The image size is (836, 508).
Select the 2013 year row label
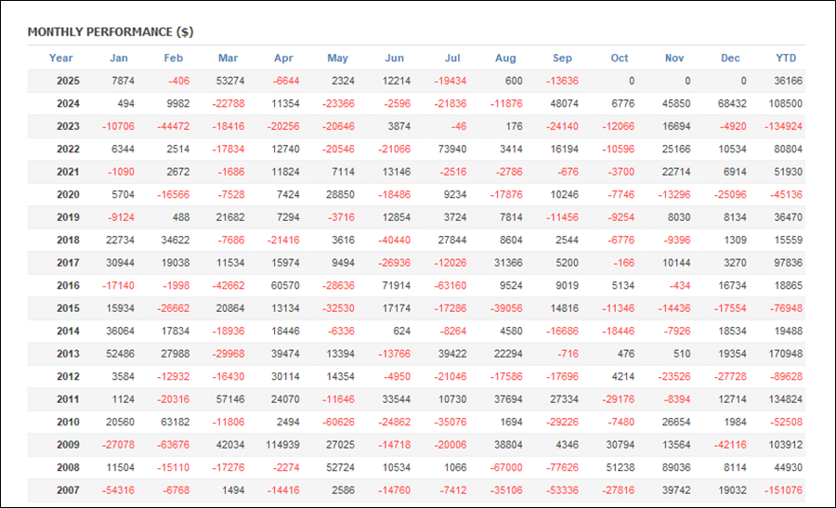(68, 353)
